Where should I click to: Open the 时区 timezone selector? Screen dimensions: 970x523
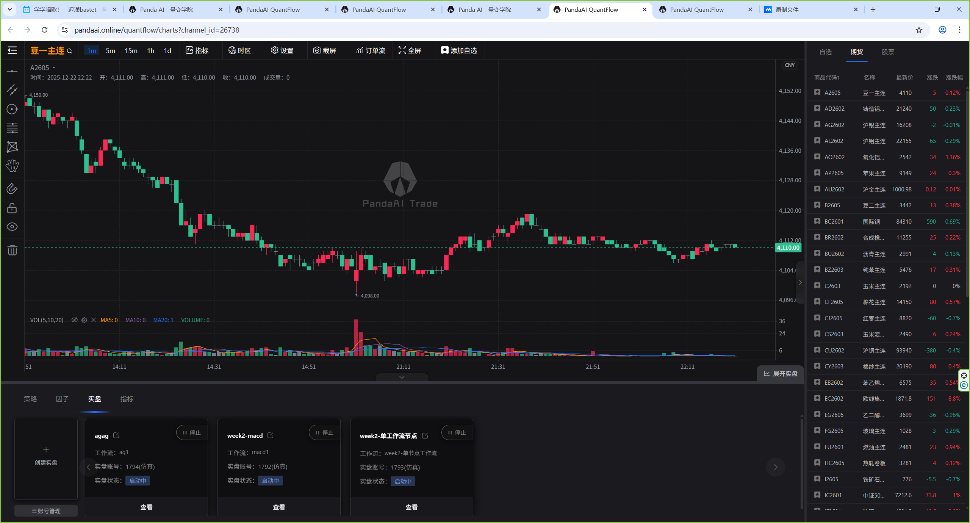point(240,50)
